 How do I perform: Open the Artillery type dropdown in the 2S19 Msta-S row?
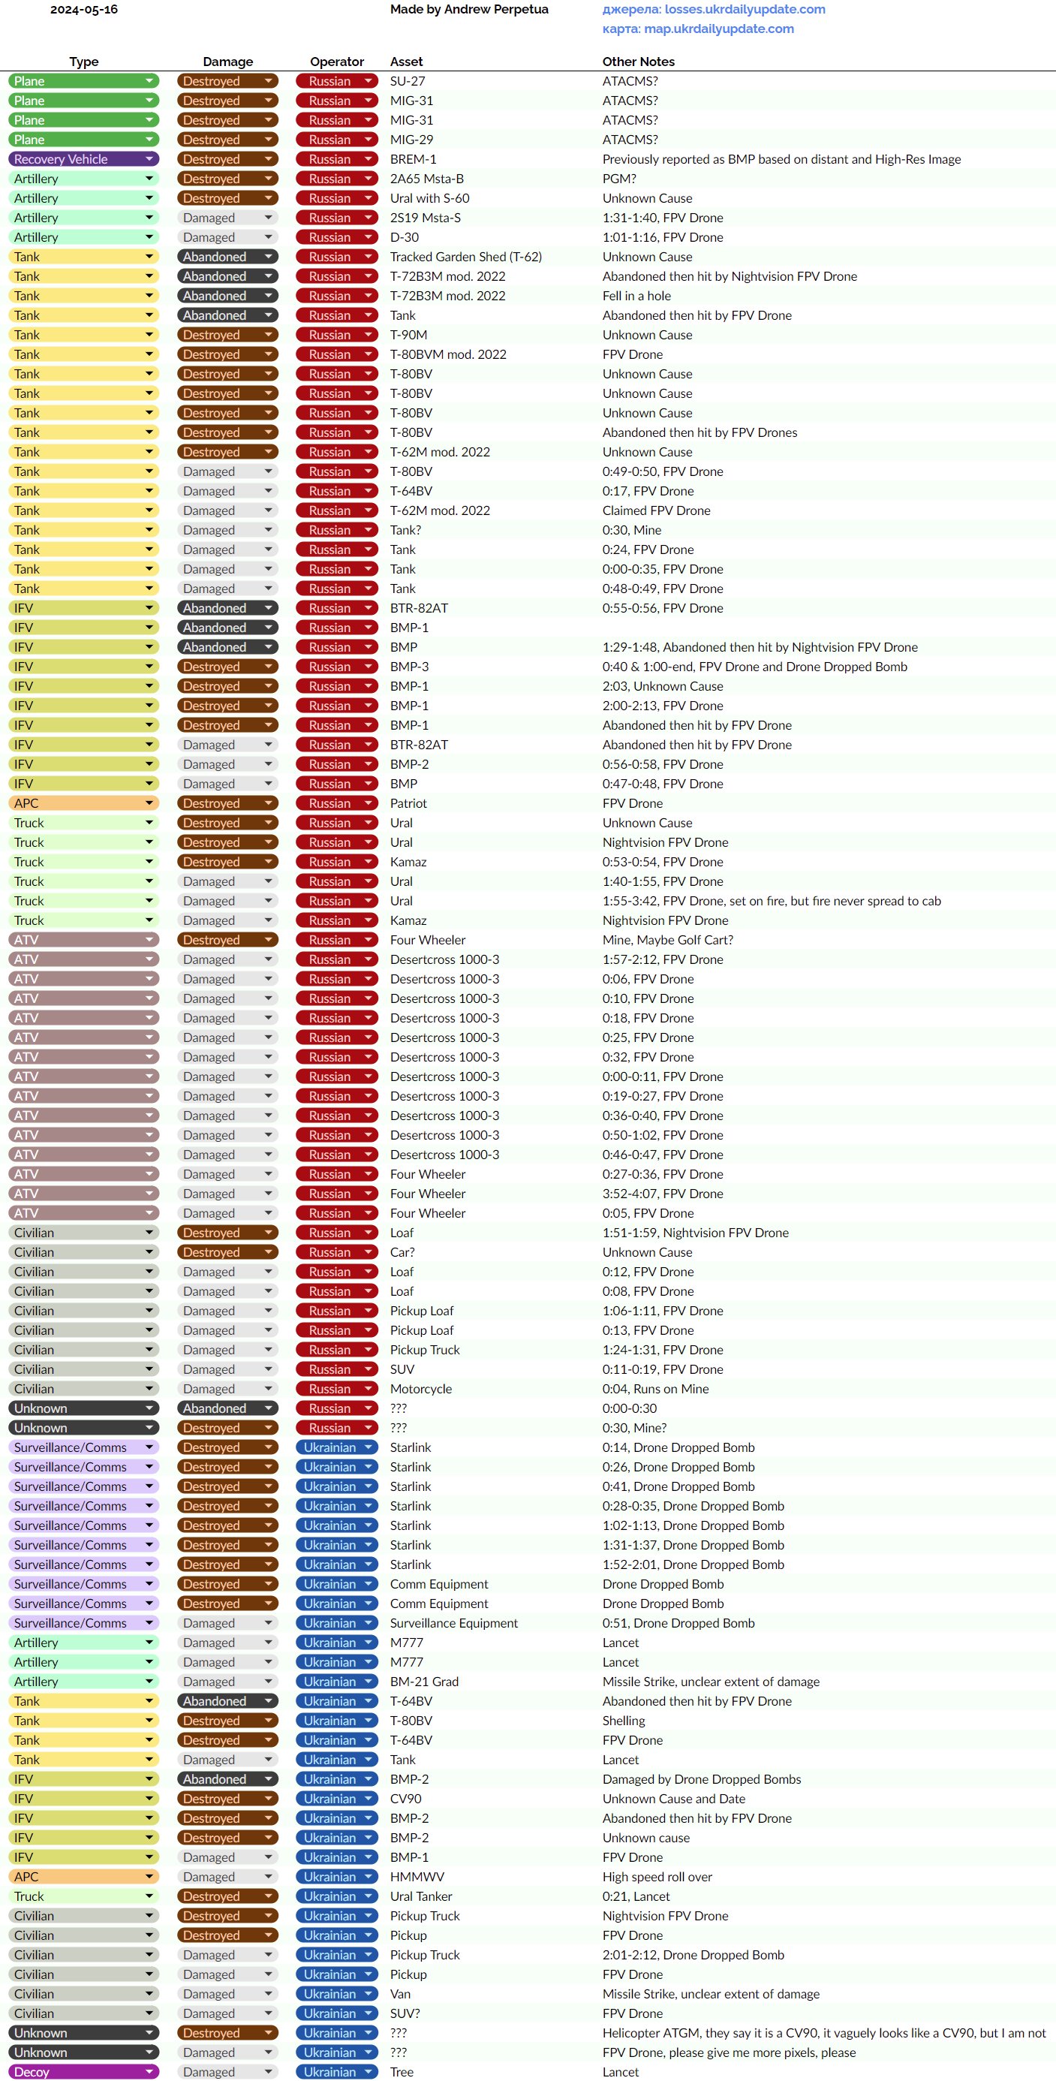(x=84, y=218)
